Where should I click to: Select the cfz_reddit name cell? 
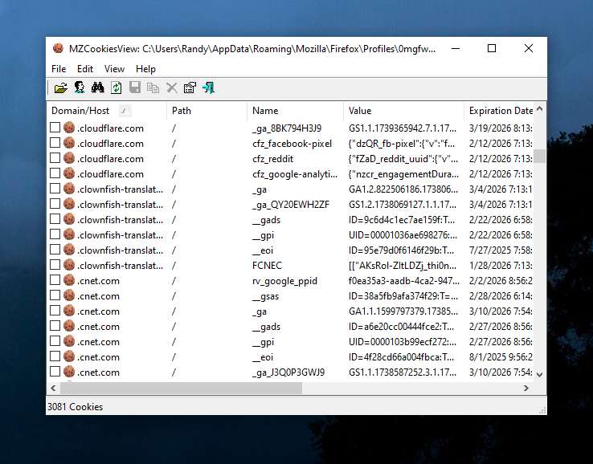tap(272, 159)
